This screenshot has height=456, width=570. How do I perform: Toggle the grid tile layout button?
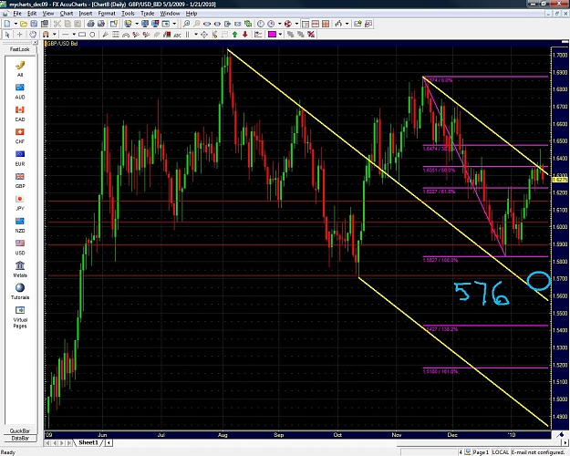pos(326,24)
